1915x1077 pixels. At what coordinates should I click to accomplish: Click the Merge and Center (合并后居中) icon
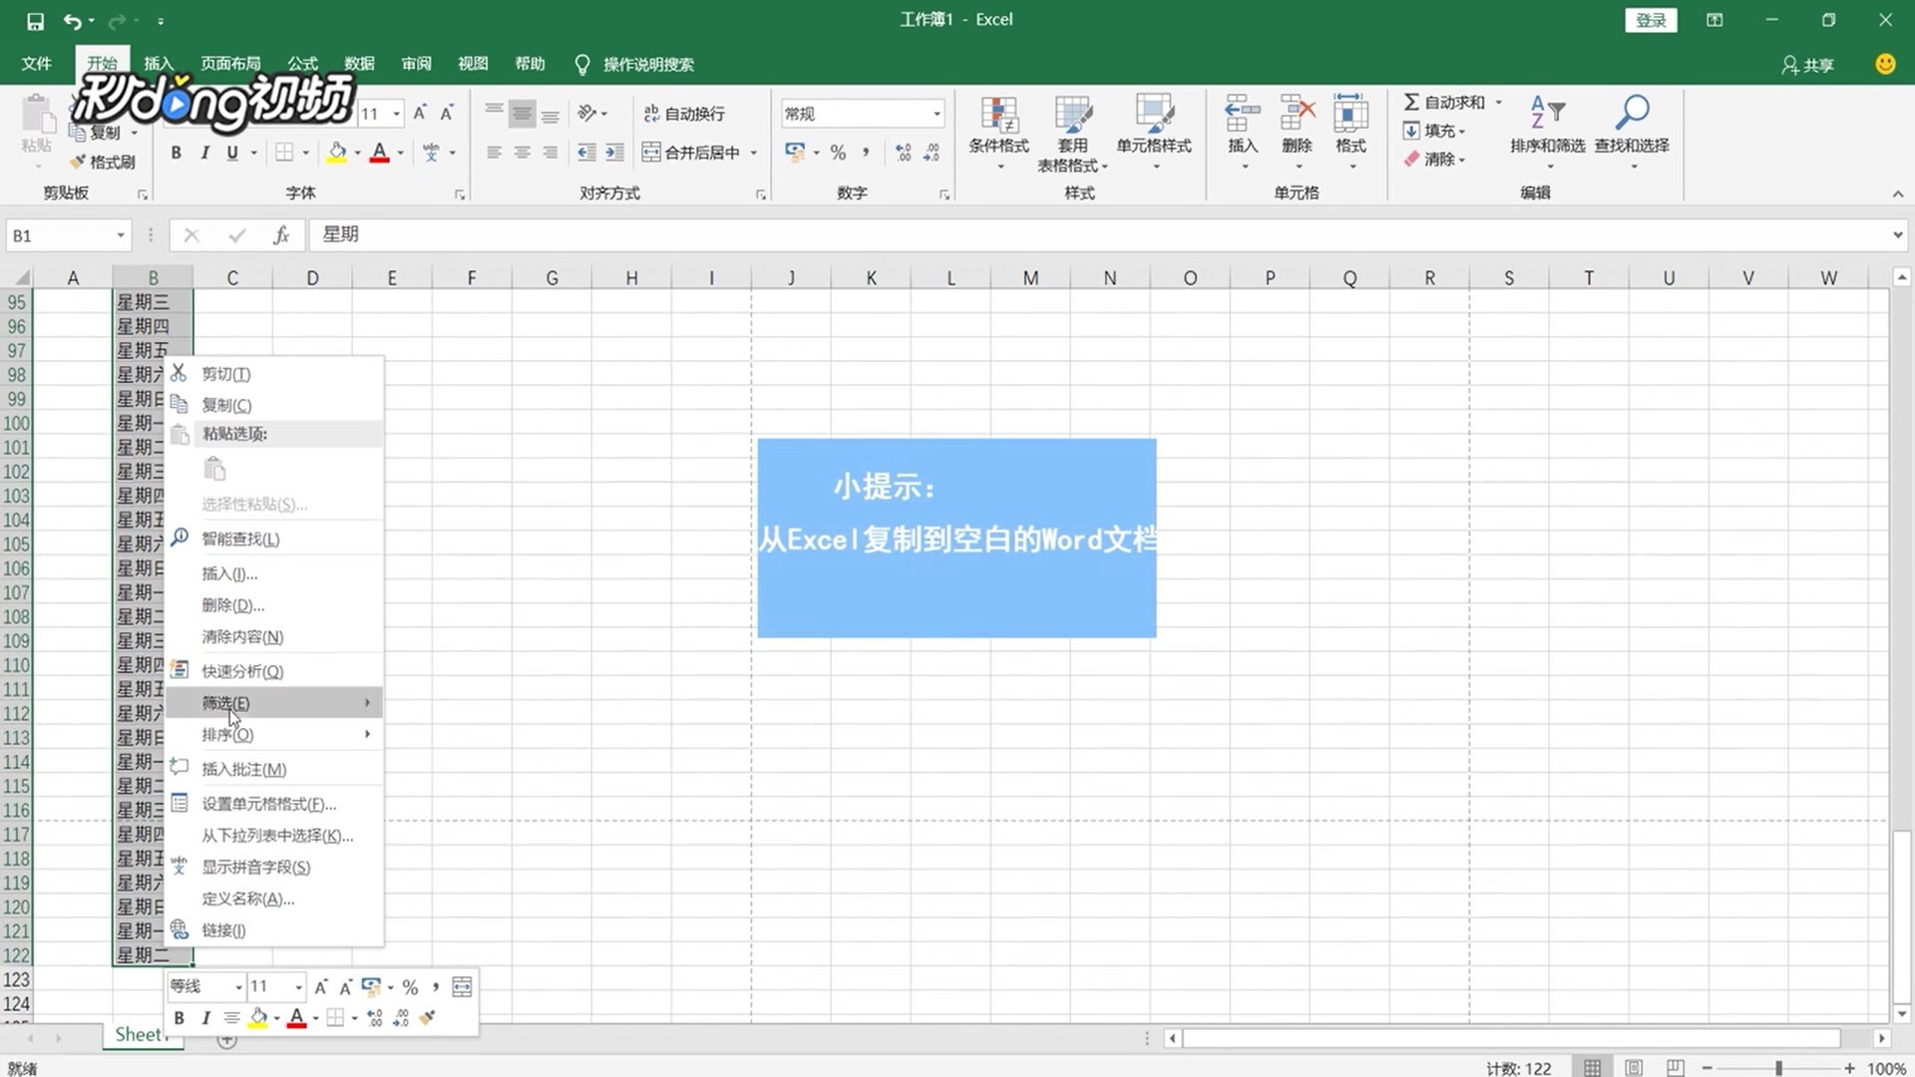coord(651,153)
